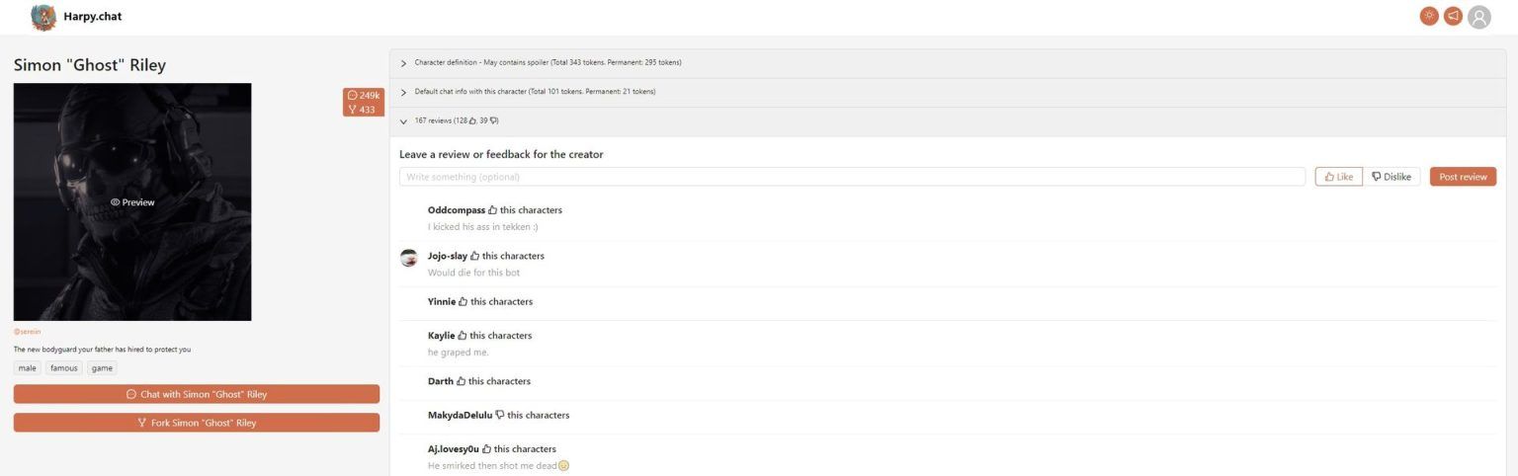Click the 249k chat count badge
This screenshot has width=1518, height=476.
(x=364, y=95)
